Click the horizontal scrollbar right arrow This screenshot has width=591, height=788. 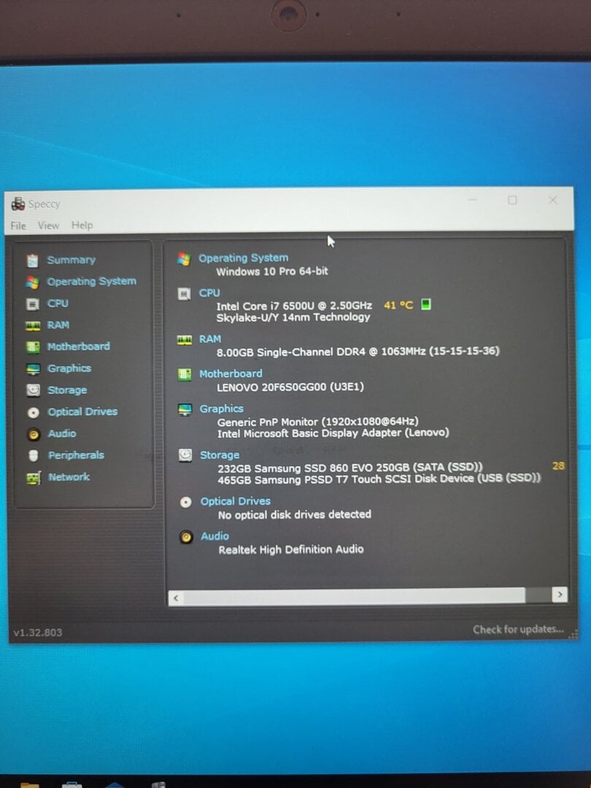point(560,595)
